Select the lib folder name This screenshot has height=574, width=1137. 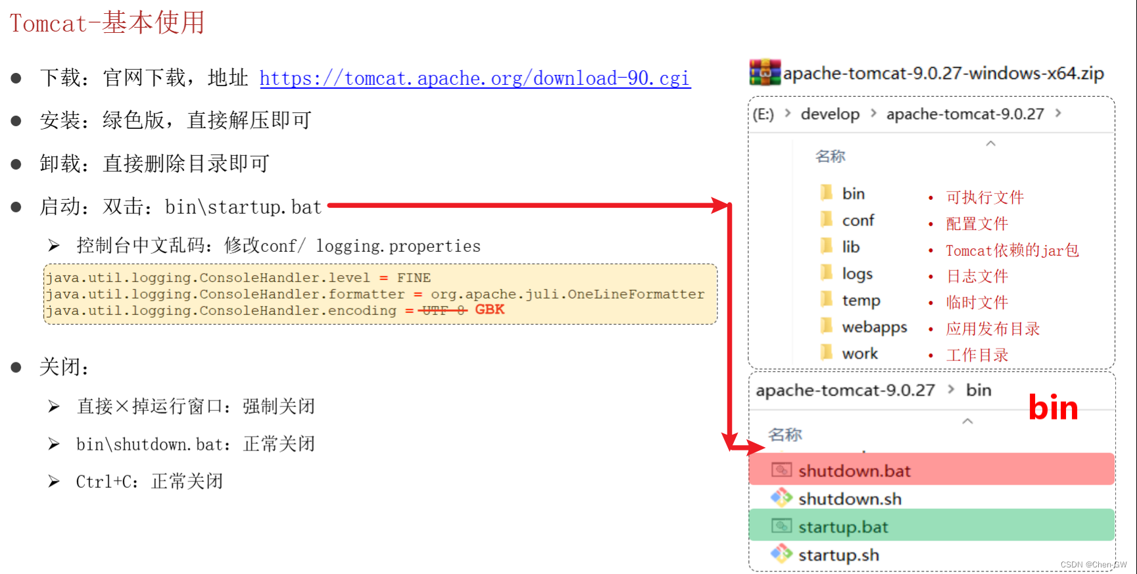[851, 247]
